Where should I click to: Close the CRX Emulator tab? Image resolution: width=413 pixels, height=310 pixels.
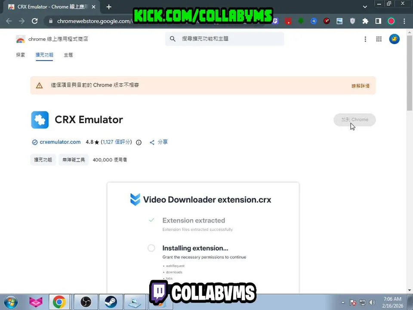pos(93,7)
